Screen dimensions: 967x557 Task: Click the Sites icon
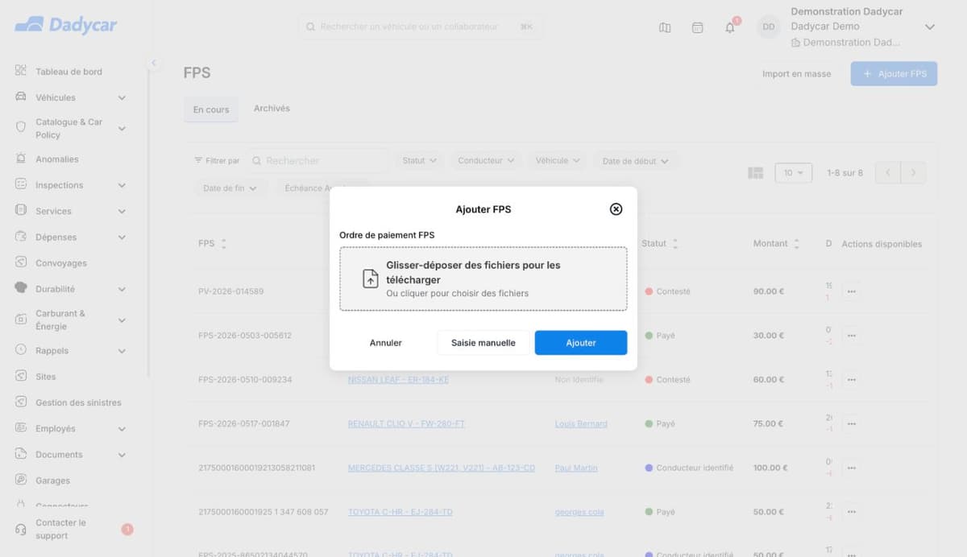21,376
